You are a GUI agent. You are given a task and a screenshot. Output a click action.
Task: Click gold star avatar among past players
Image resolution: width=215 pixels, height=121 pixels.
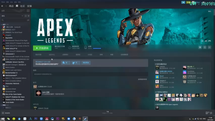(x=197, y=95)
